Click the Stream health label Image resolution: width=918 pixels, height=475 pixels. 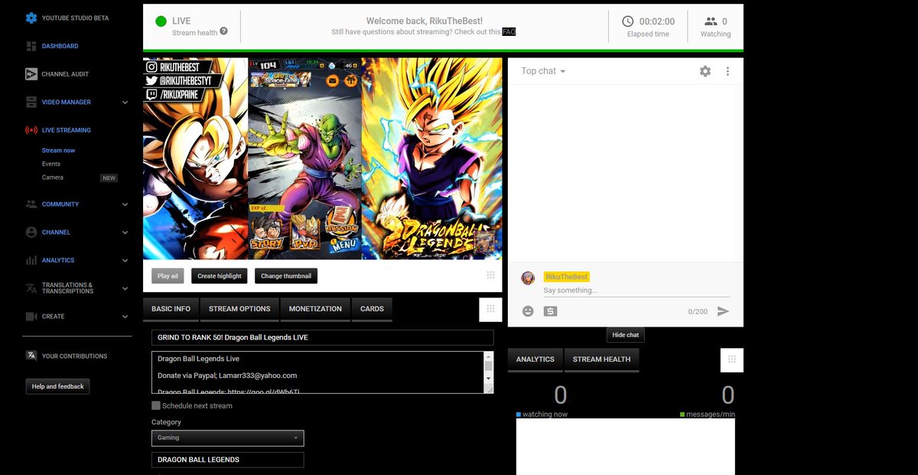(195, 33)
